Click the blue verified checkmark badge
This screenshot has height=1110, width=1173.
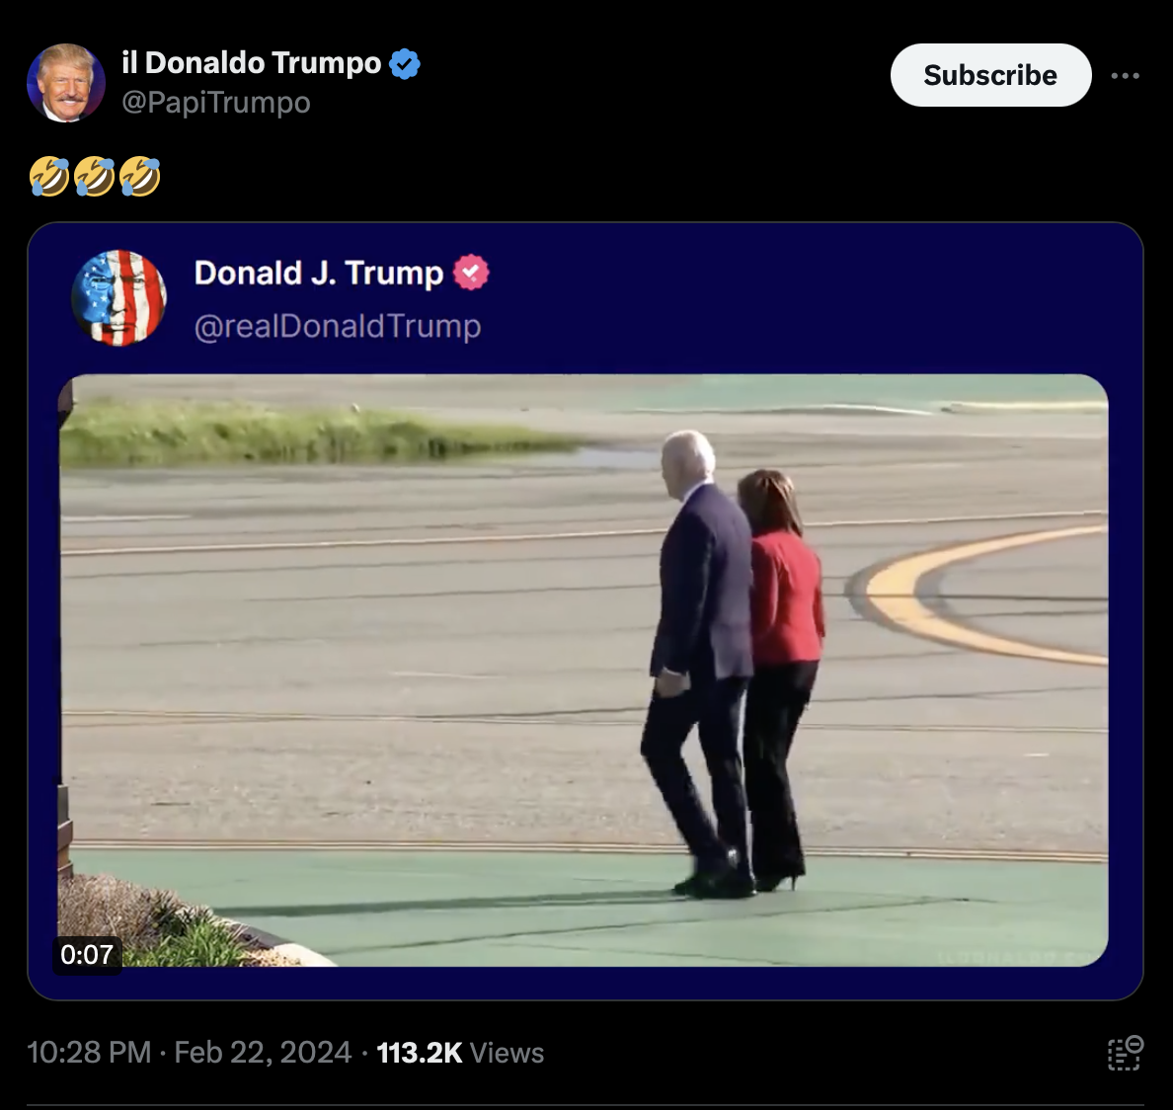coord(405,63)
